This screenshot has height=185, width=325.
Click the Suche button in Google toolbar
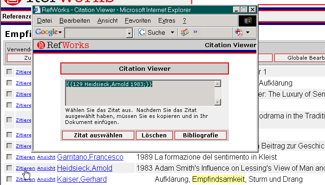pyautogui.click(x=152, y=32)
